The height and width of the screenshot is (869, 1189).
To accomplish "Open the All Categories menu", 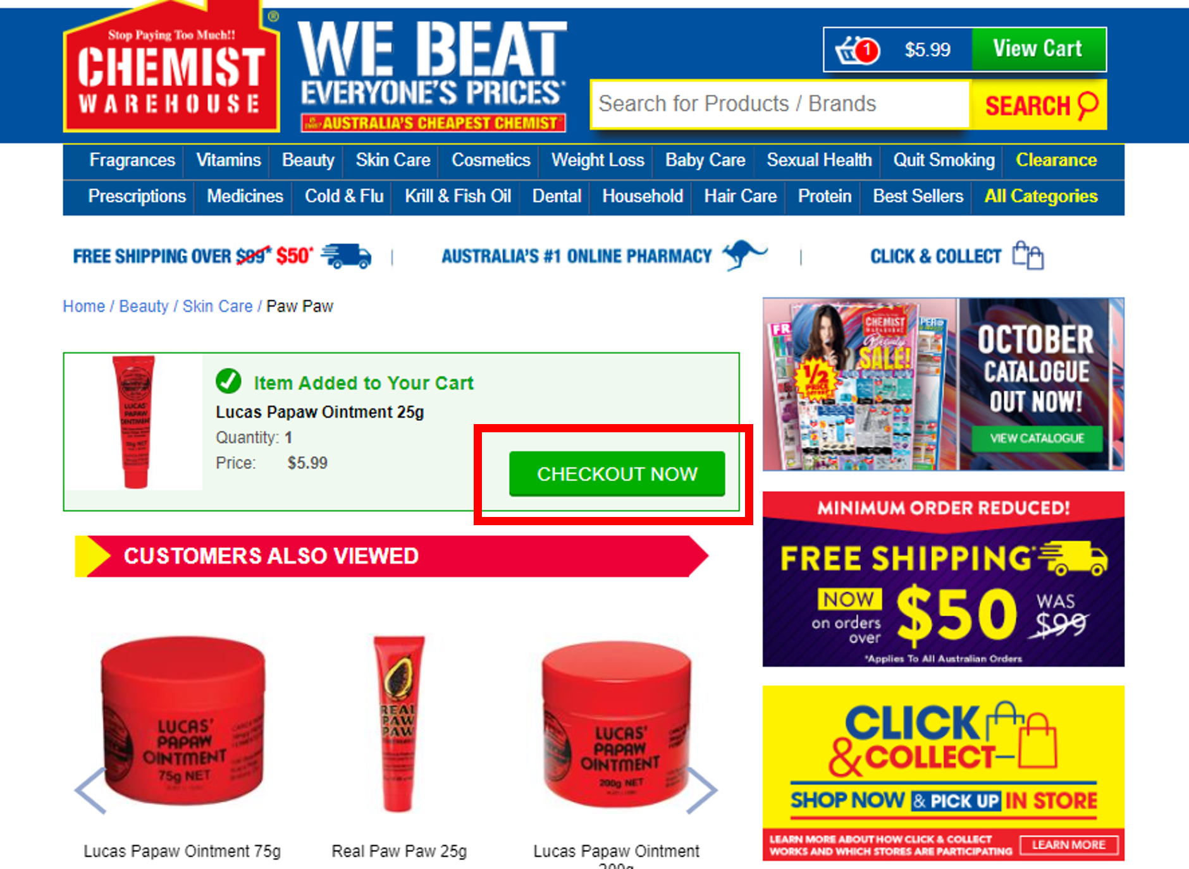I will tap(1041, 197).
